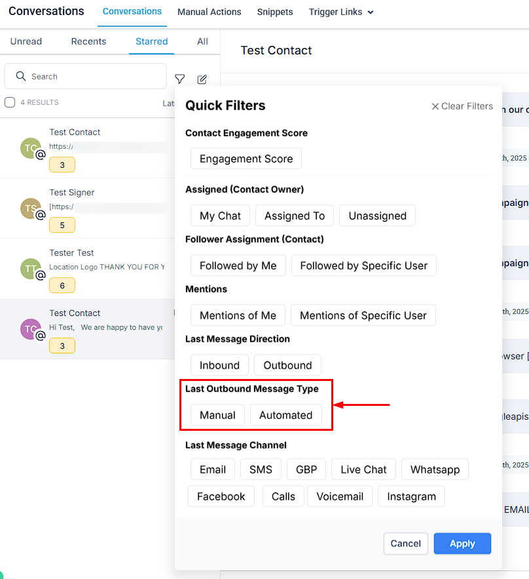
Task: Filter by SMS channel
Action: coord(261,469)
